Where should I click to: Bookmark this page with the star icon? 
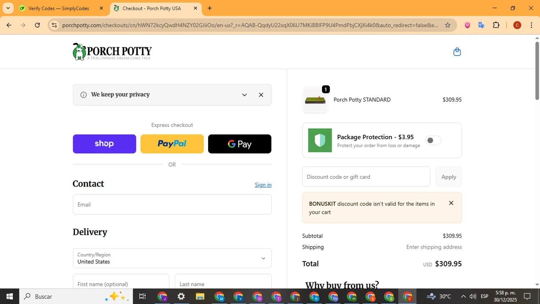click(447, 25)
